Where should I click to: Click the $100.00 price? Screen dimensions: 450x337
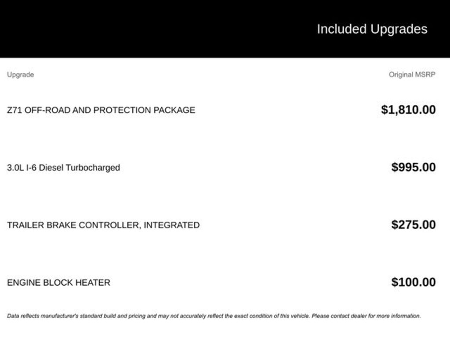pos(414,282)
